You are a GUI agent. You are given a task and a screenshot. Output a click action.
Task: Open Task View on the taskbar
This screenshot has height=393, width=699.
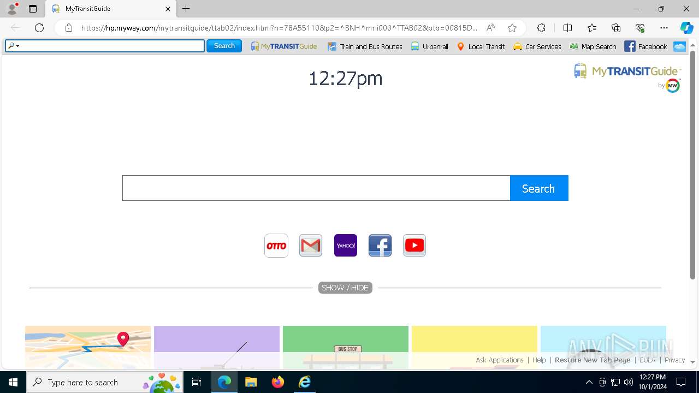197,382
